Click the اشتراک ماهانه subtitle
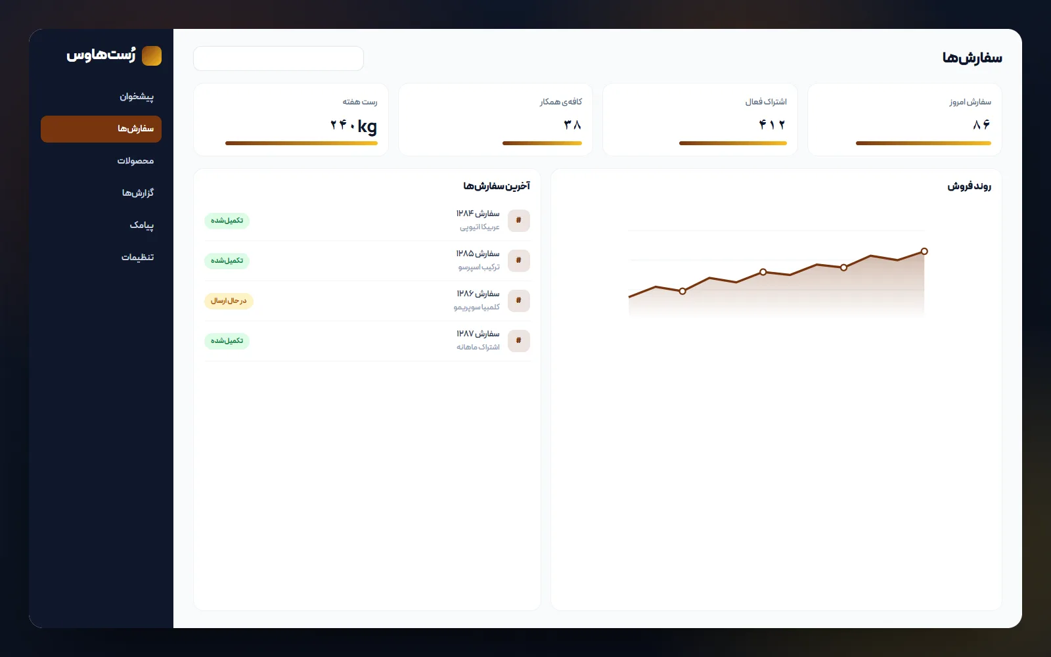1051x657 pixels. 478,348
